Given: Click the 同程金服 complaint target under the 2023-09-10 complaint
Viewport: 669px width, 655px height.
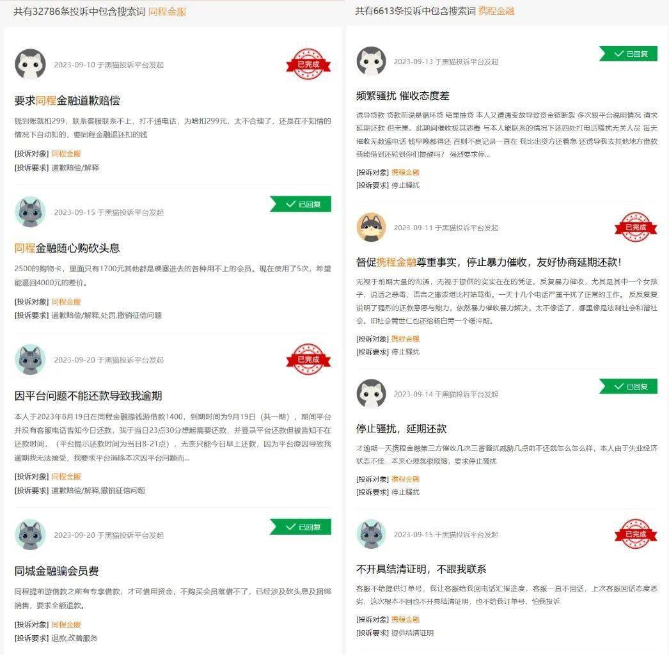Looking at the screenshot, I should (66, 154).
